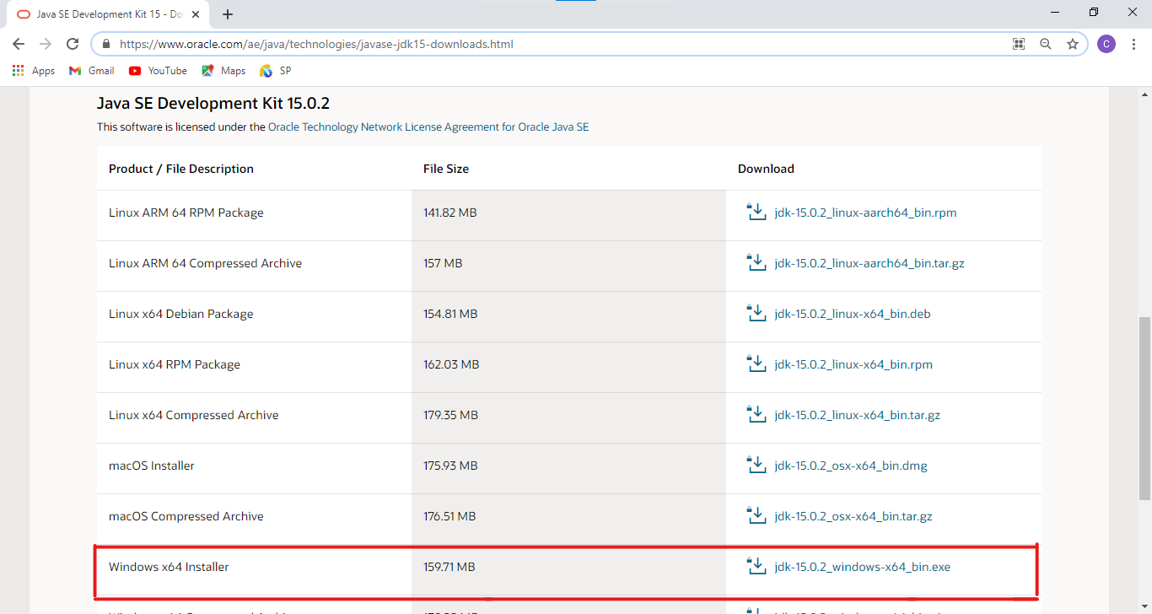The height and width of the screenshot is (614, 1152).
Task: Open the Oracle Technology Network License Agreement
Action: point(428,127)
